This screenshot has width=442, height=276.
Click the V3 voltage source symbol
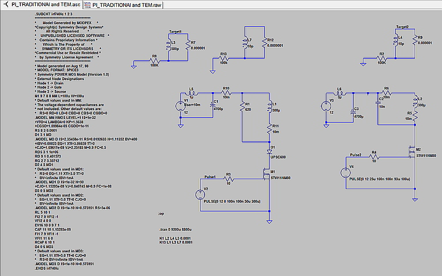(326, 106)
